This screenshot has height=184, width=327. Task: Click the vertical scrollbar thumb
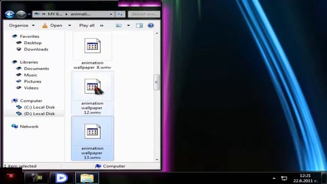pyautogui.click(x=157, y=82)
